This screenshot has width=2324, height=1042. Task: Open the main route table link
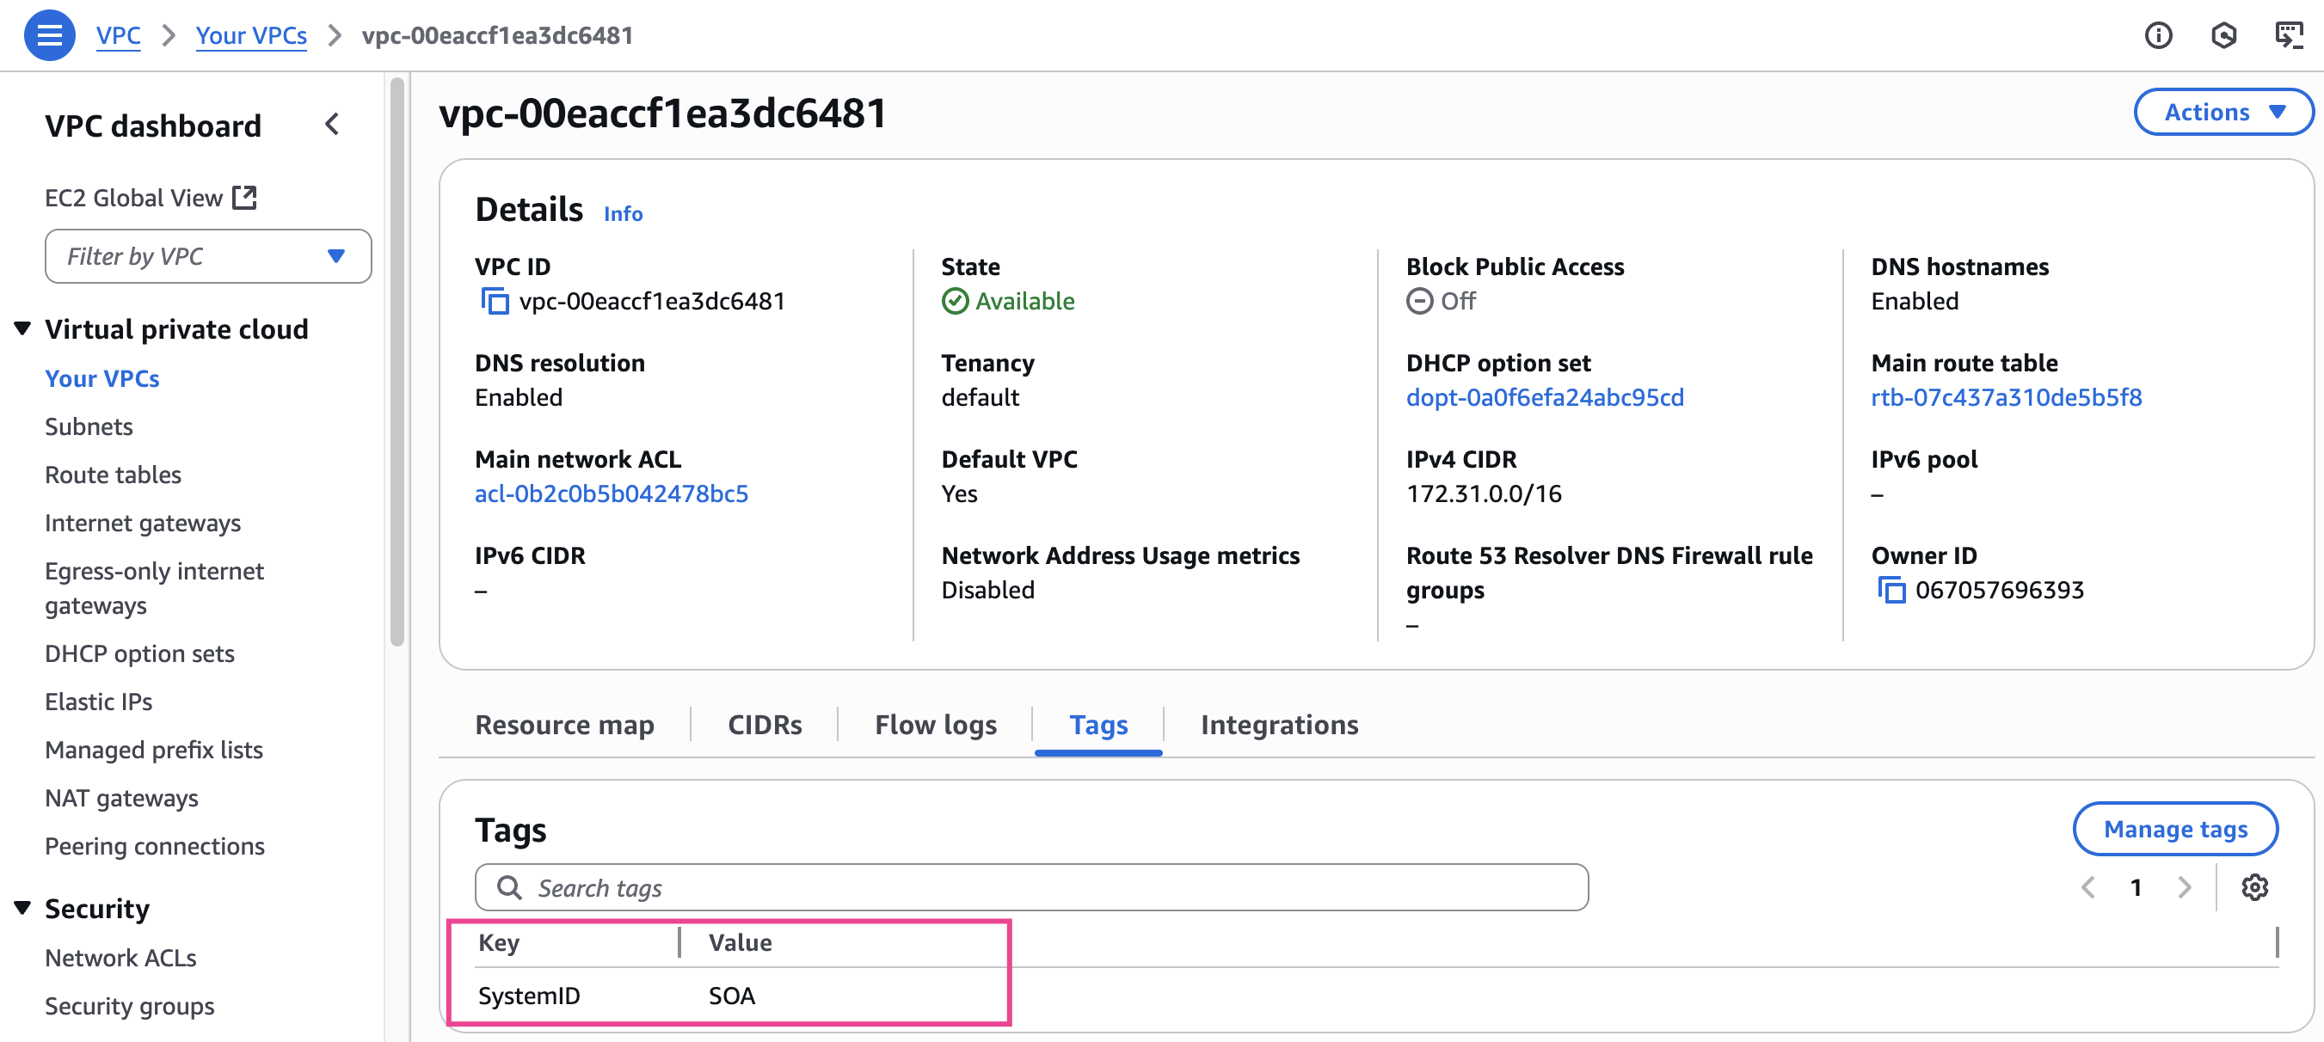click(x=2006, y=398)
